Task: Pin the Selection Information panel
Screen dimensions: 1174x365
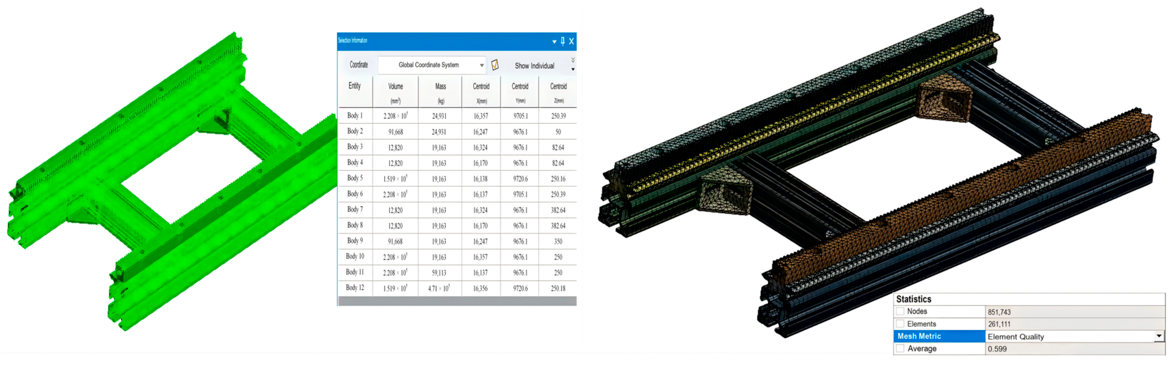Action: 562,41
